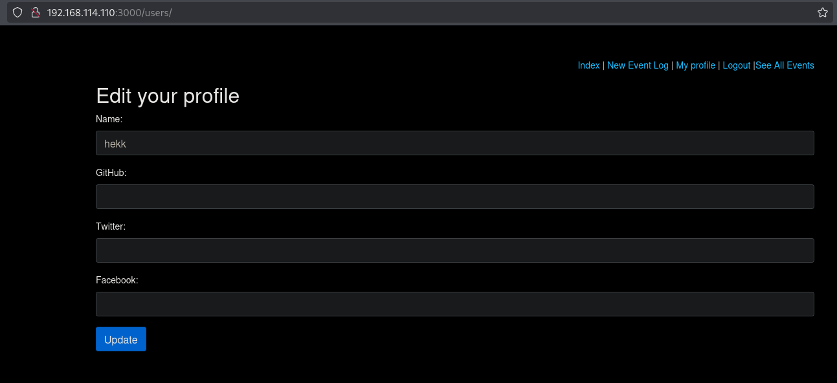837x383 pixels.
Task: Focus the Name input containing hekk
Action: 454,143
